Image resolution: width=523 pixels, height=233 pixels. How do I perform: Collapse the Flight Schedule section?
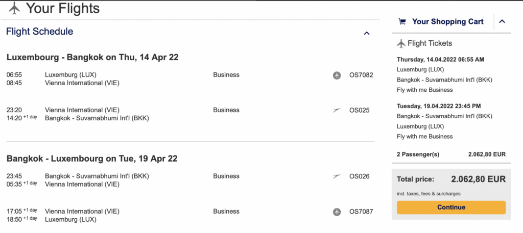(366, 33)
